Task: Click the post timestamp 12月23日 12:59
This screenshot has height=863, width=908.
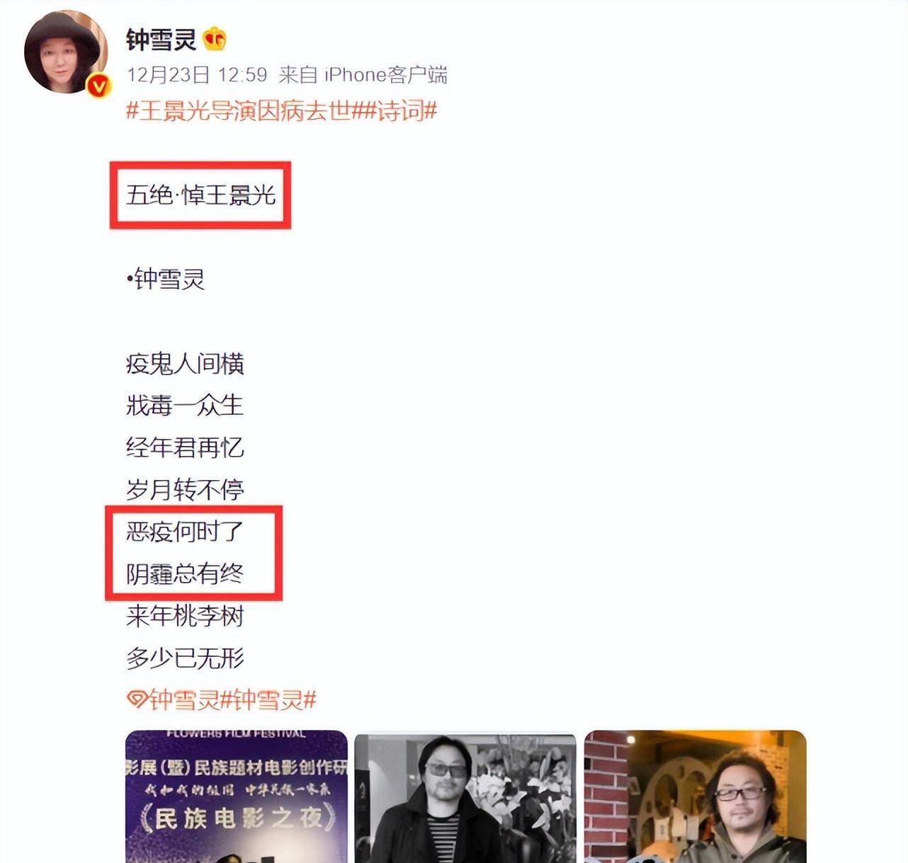Action: (x=197, y=74)
